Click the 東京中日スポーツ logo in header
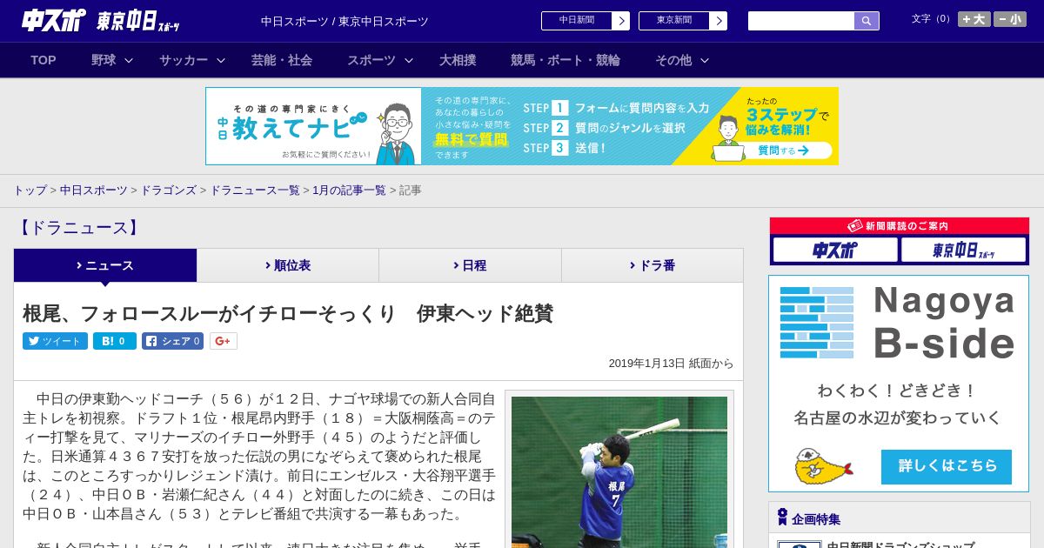Image resolution: width=1044 pixels, height=548 pixels. click(x=138, y=21)
